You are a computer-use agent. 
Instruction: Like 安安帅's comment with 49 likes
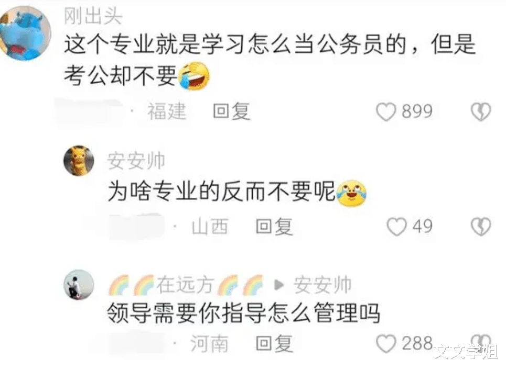[396, 227]
